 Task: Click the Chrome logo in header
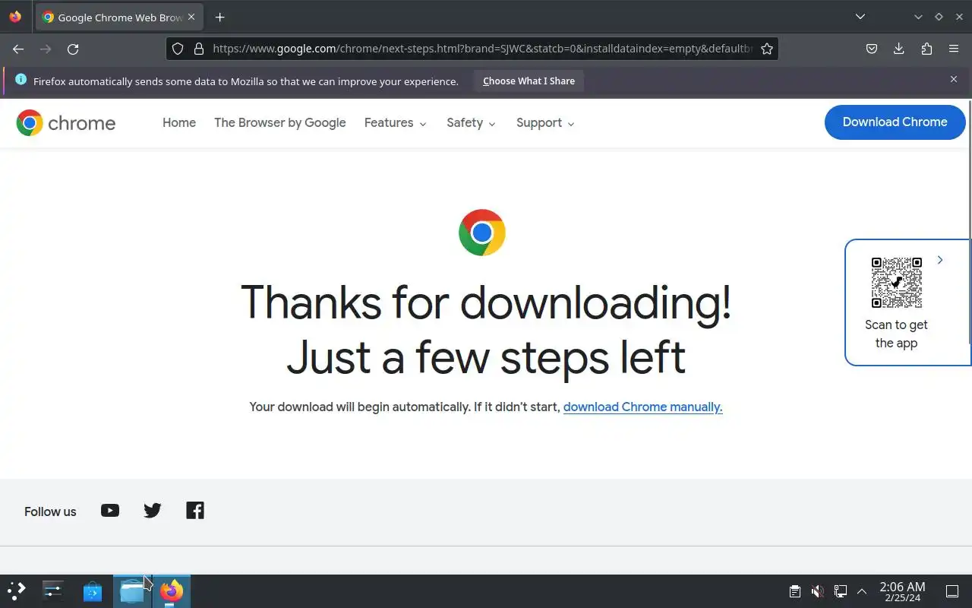[x=66, y=122]
